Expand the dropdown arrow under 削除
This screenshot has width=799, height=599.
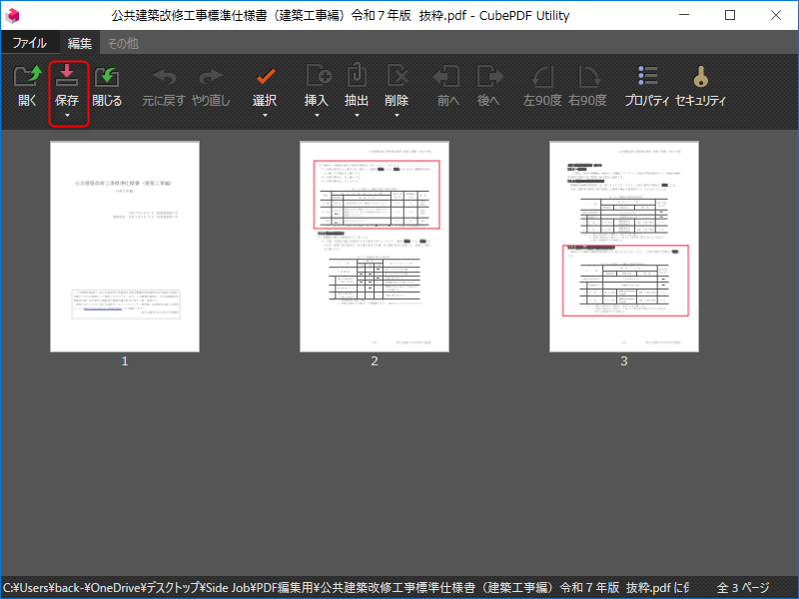[397, 116]
